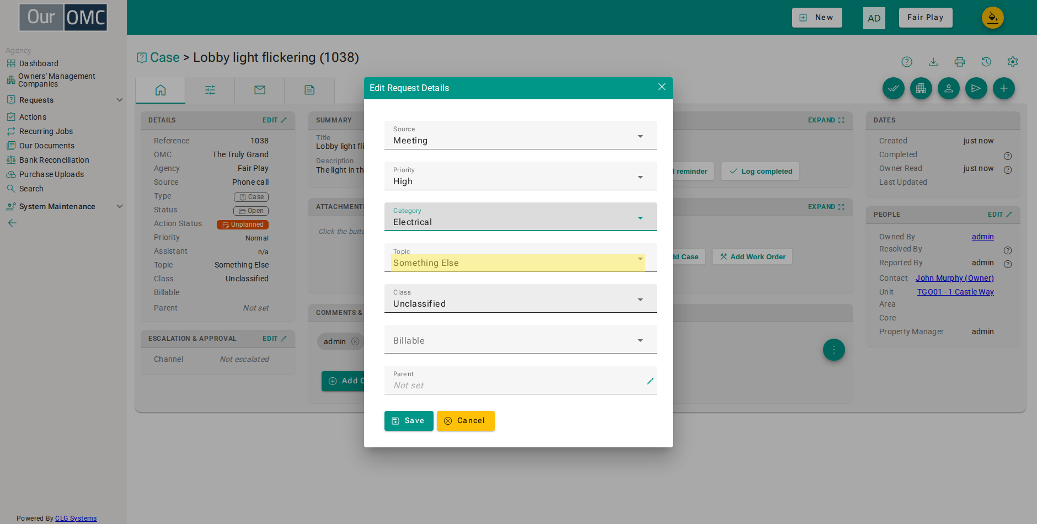Click the person assign round button

[x=949, y=88]
